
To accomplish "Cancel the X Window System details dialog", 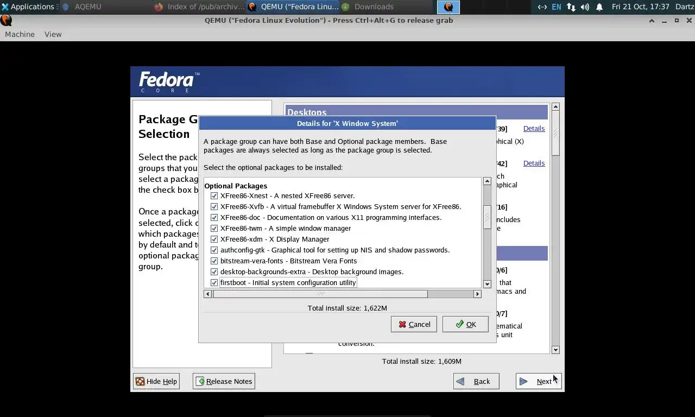I will click(414, 324).
